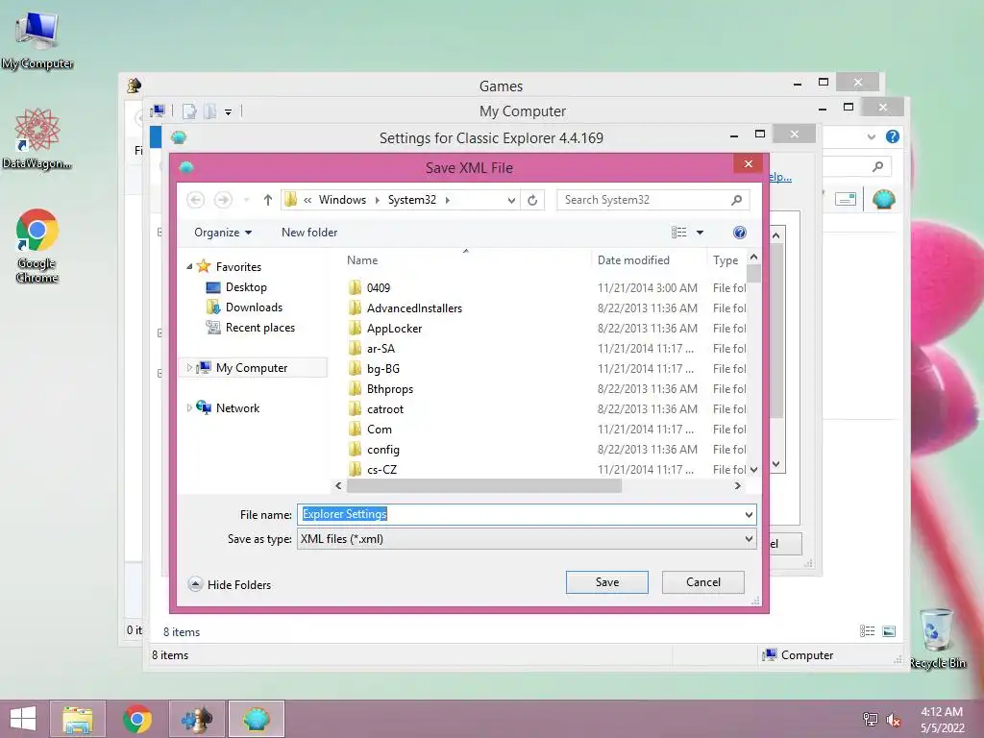Expand the Network tree node
Viewport: 984px width, 738px height.
point(189,407)
